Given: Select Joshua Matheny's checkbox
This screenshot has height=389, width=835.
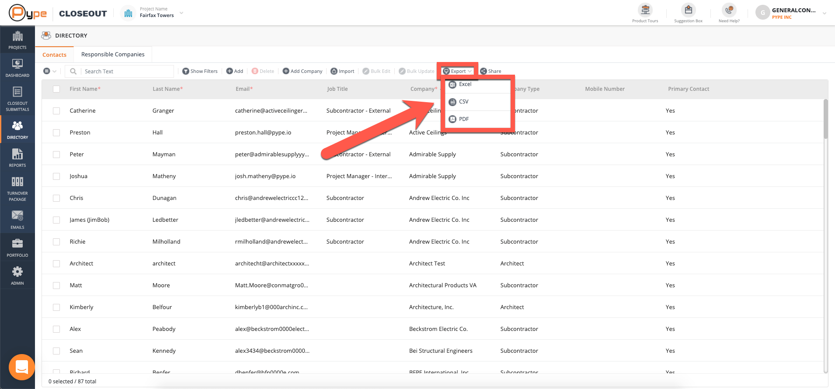Looking at the screenshot, I should 56,176.
